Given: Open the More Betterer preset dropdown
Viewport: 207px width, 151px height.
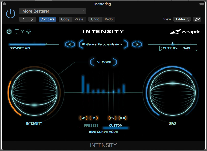Looking at the screenshot, I should [x=53, y=11].
